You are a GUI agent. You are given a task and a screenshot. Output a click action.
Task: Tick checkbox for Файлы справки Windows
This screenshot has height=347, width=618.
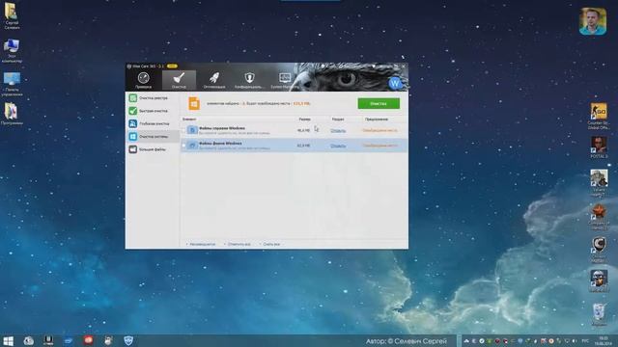point(184,130)
